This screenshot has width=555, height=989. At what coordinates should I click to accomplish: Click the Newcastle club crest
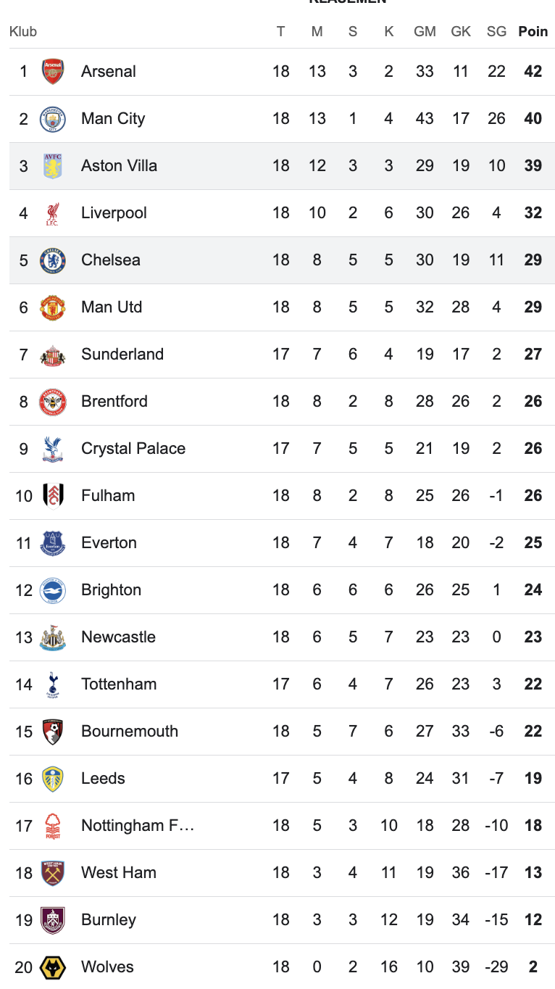point(53,637)
